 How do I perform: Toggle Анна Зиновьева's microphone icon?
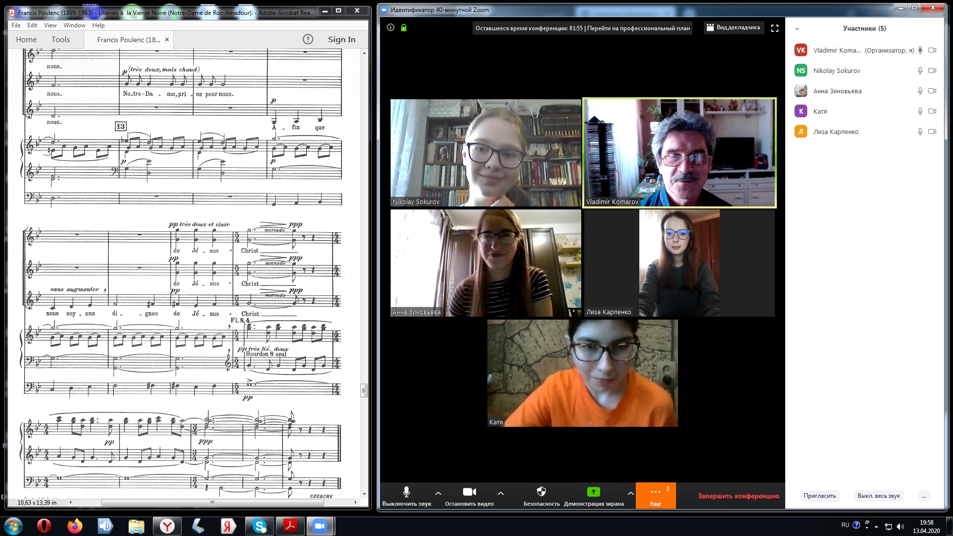point(920,91)
